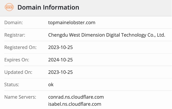The width and height of the screenshot is (172, 109).
Task: Click the Registered On: label
Action: tap(21, 47)
